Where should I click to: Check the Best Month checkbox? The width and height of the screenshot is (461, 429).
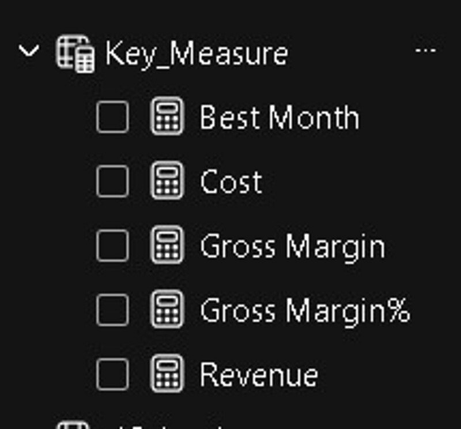pos(112,117)
